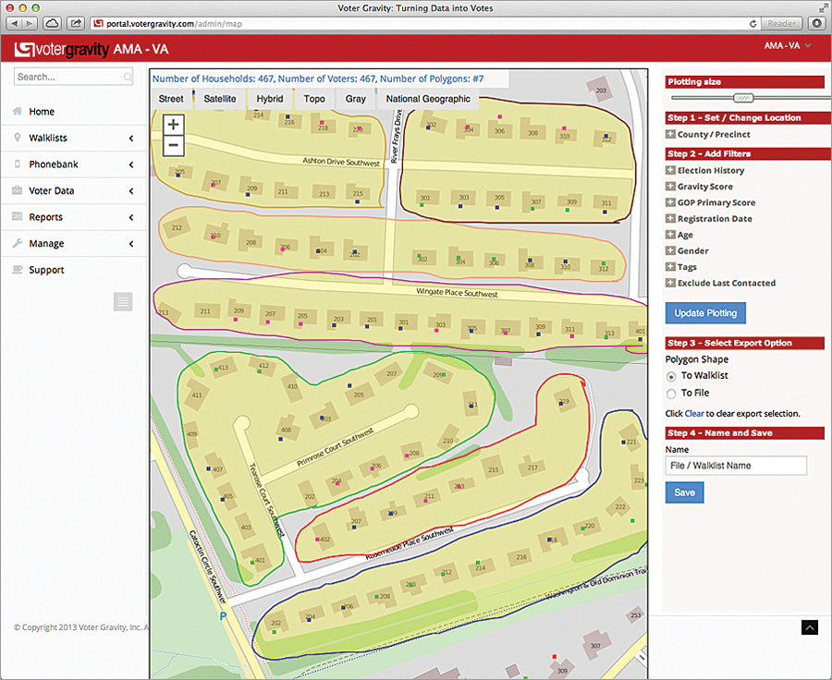This screenshot has height=680, width=832.
Task: Click the Save button
Action: [x=684, y=492]
